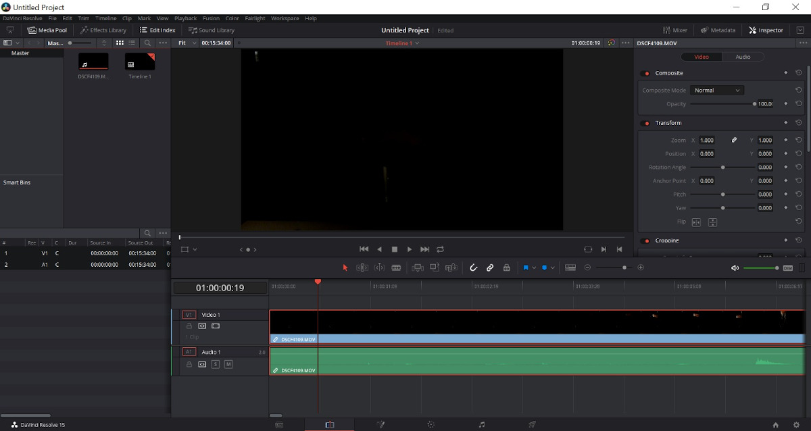Toggle the link selection chain icon
This screenshot has height=431, width=811.
[490, 268]
